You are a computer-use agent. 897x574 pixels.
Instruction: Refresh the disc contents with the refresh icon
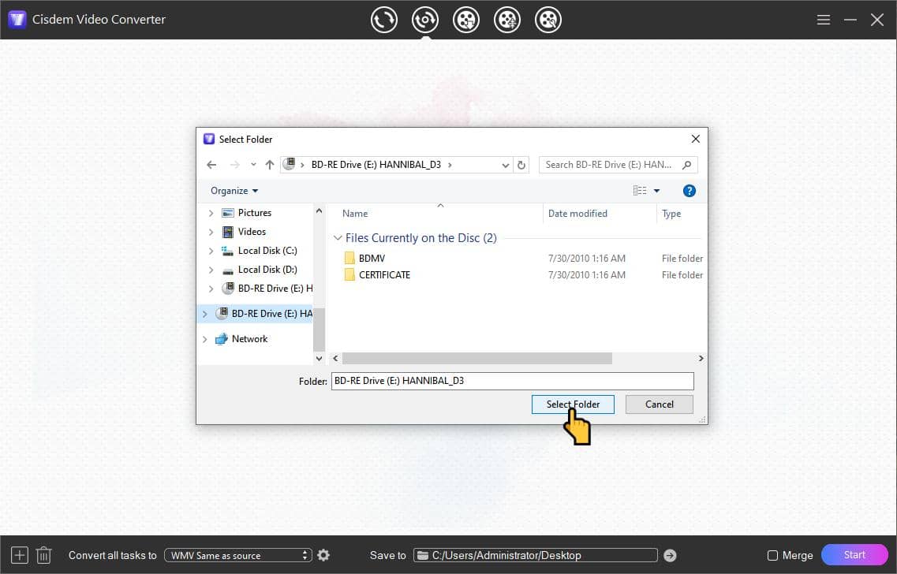click(x=521, y=165)
